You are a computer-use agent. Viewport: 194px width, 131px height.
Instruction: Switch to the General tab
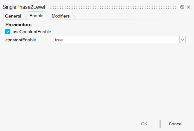coord(13,16)
